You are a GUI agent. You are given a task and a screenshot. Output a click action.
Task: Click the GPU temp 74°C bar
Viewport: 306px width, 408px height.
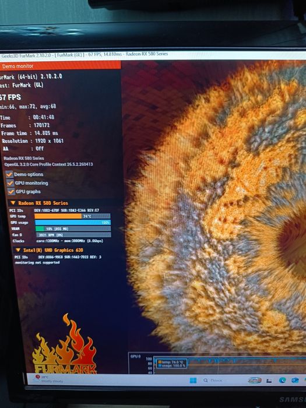coord(72,216)
